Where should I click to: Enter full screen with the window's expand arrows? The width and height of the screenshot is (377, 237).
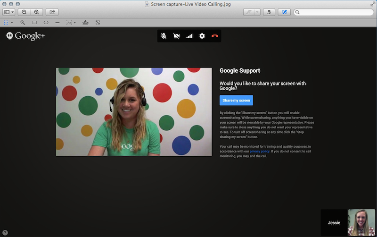pyautogui.click(x=372, y=4)
